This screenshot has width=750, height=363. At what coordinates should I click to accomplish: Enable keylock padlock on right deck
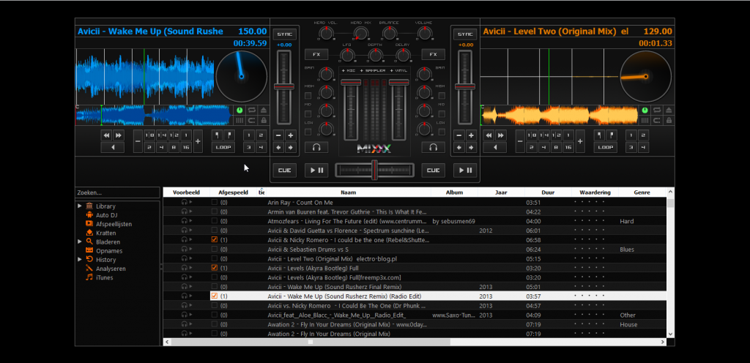(667, 120)
